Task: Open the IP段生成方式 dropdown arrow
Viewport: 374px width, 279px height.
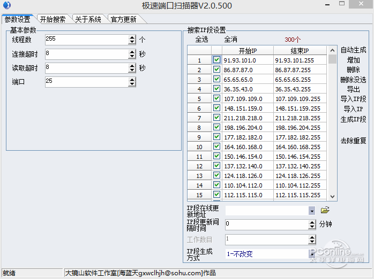Action: (x=312, y=254)
